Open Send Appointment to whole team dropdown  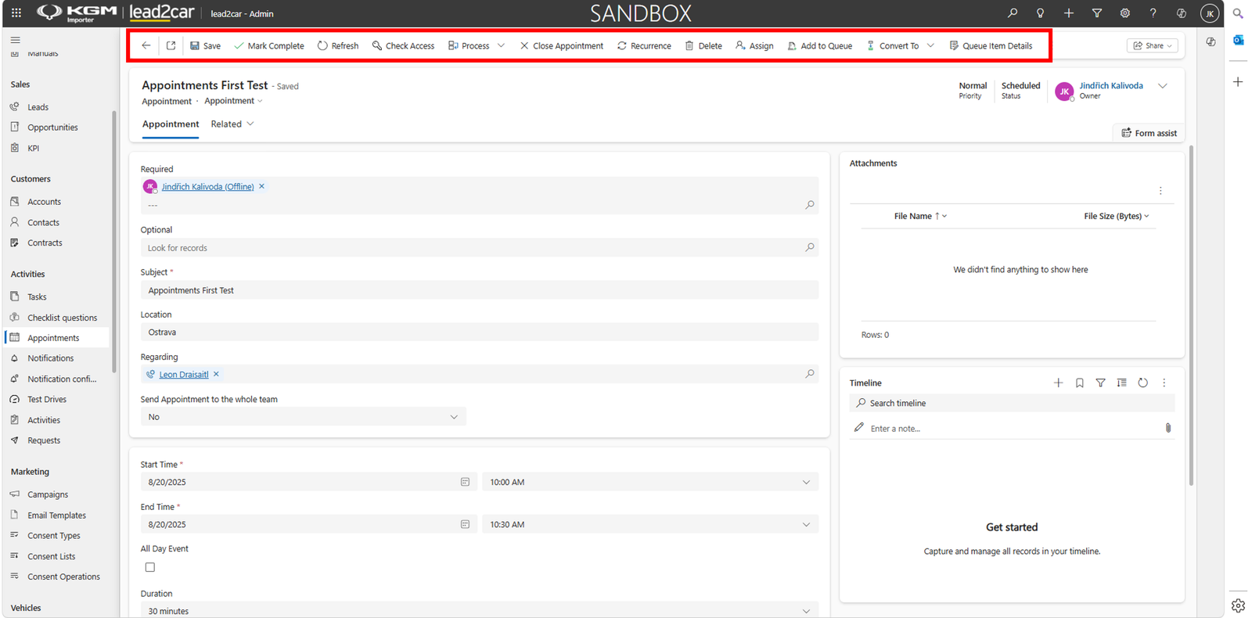304,417
